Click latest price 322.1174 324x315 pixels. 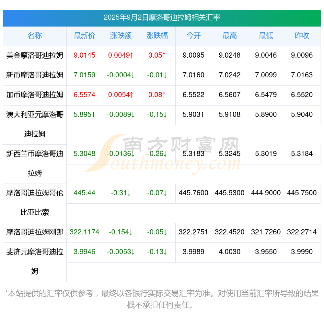pos(85,232)
